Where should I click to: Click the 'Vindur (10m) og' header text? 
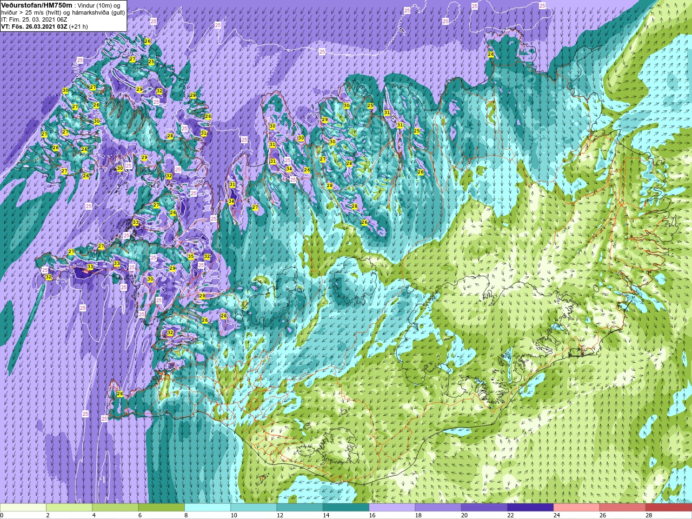99,5
